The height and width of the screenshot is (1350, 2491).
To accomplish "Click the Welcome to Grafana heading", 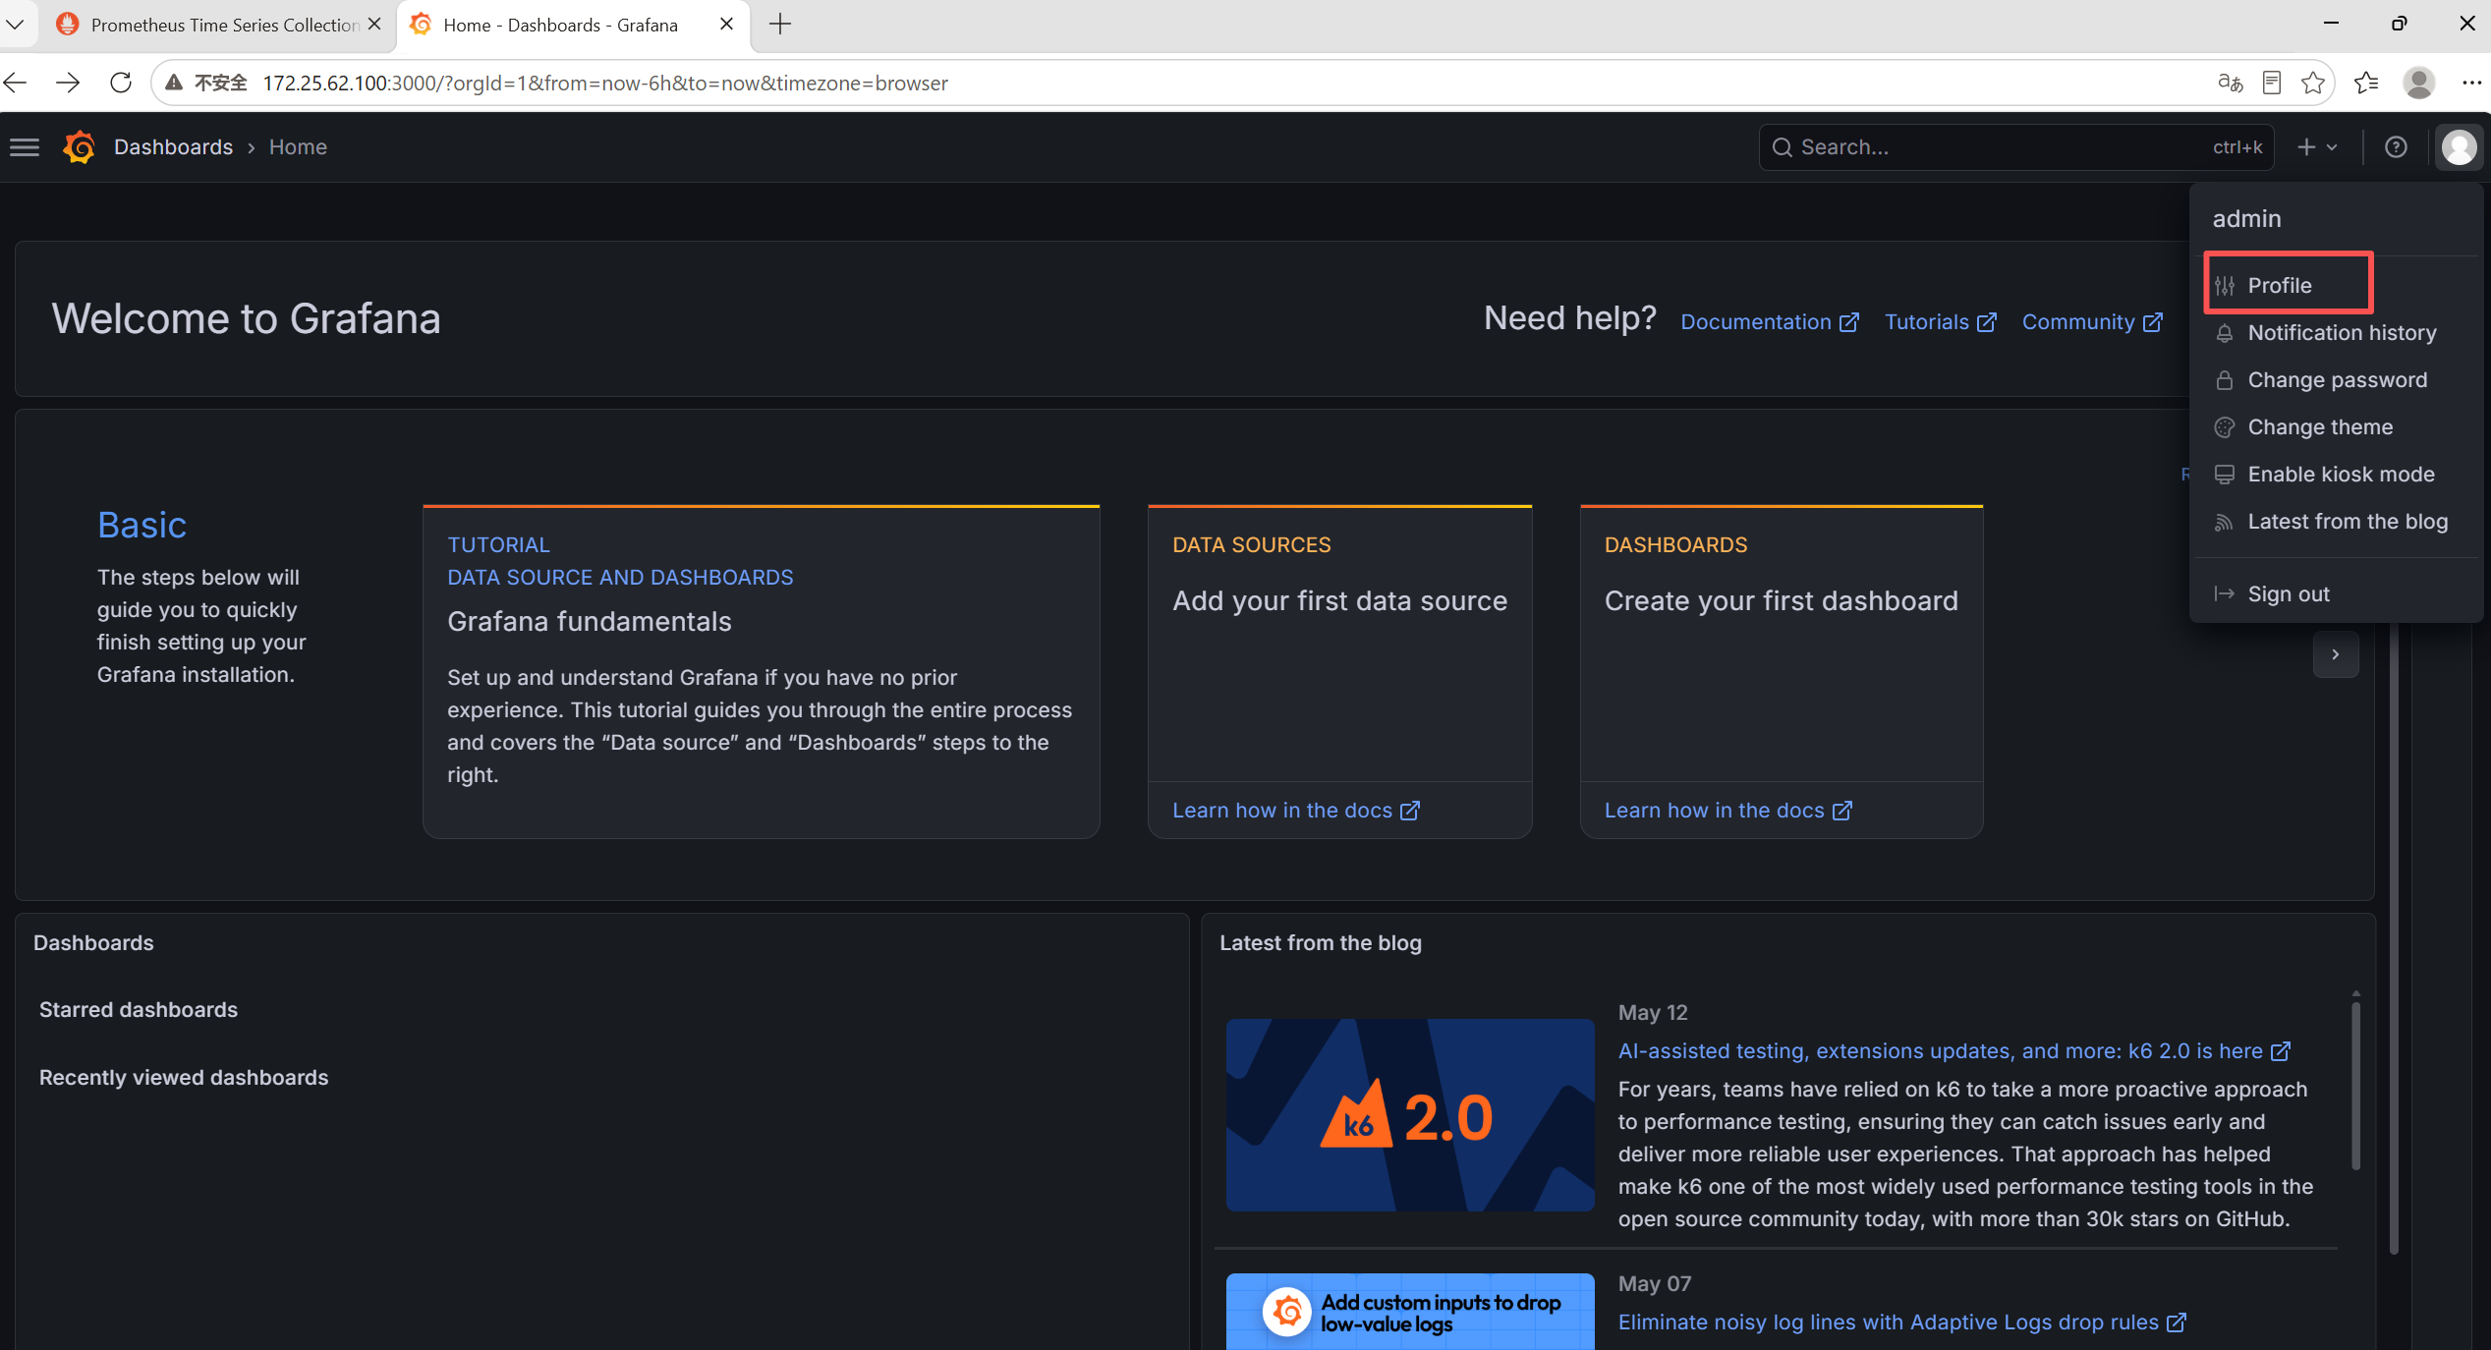I will (x=246, y=318).
